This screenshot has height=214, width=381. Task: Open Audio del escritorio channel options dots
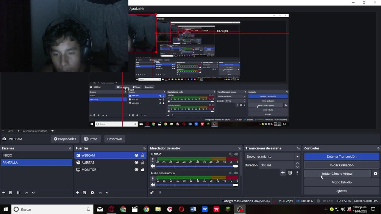click(x=153, y=179)
